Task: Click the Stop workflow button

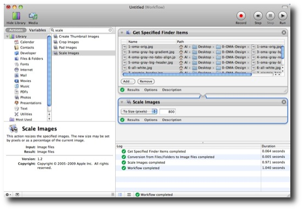Action: [270, 16]
